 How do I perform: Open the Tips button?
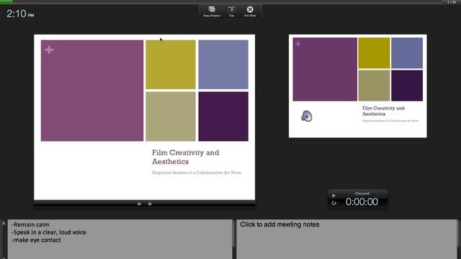[232, 12]
